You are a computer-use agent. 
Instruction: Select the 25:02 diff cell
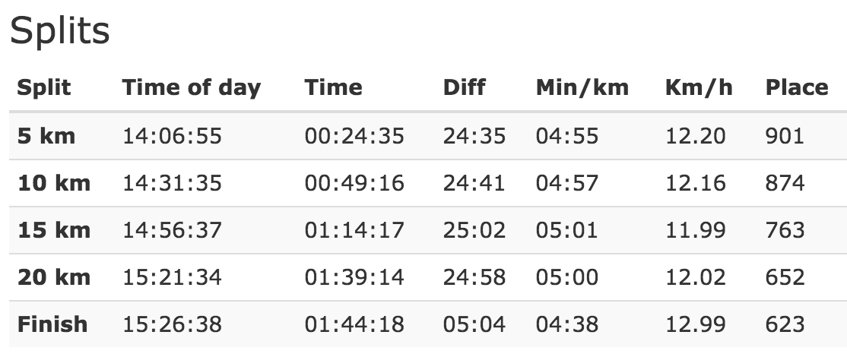(474, 230)
